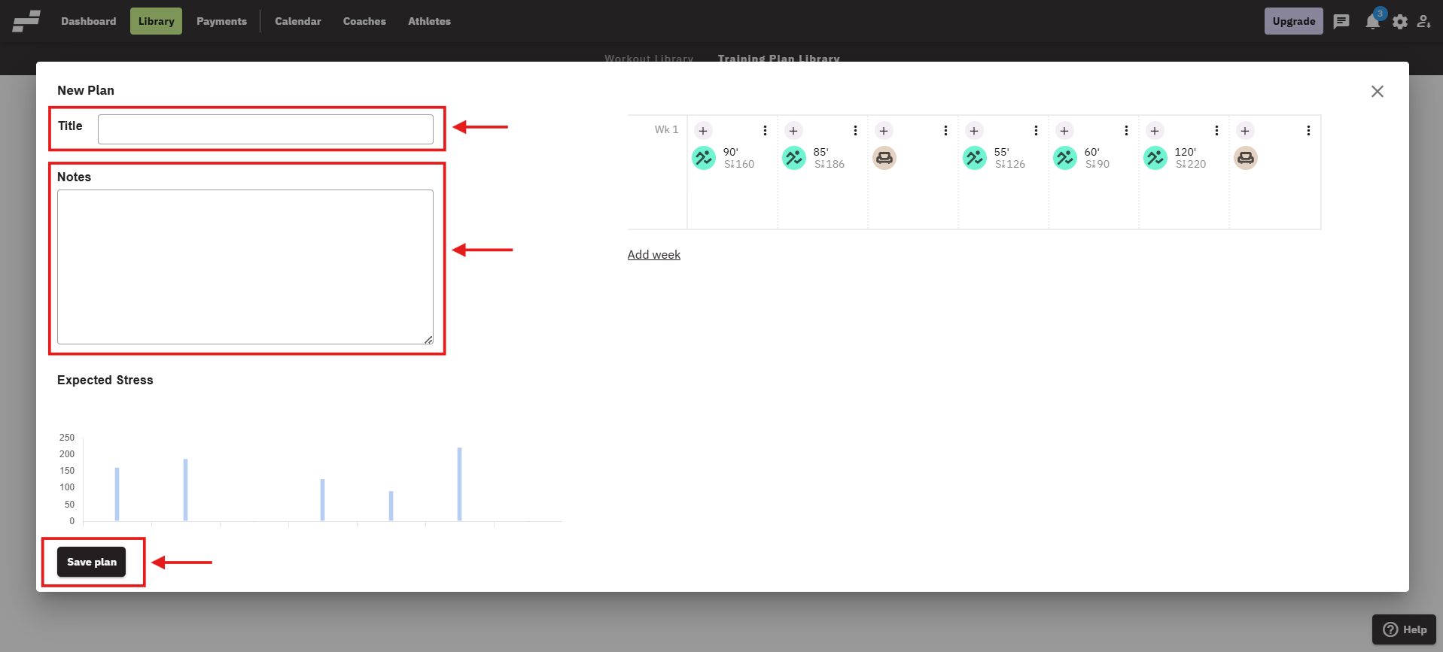Open the Help widget
Viewport: 1443px width, 652px height.
point(1404,629)
